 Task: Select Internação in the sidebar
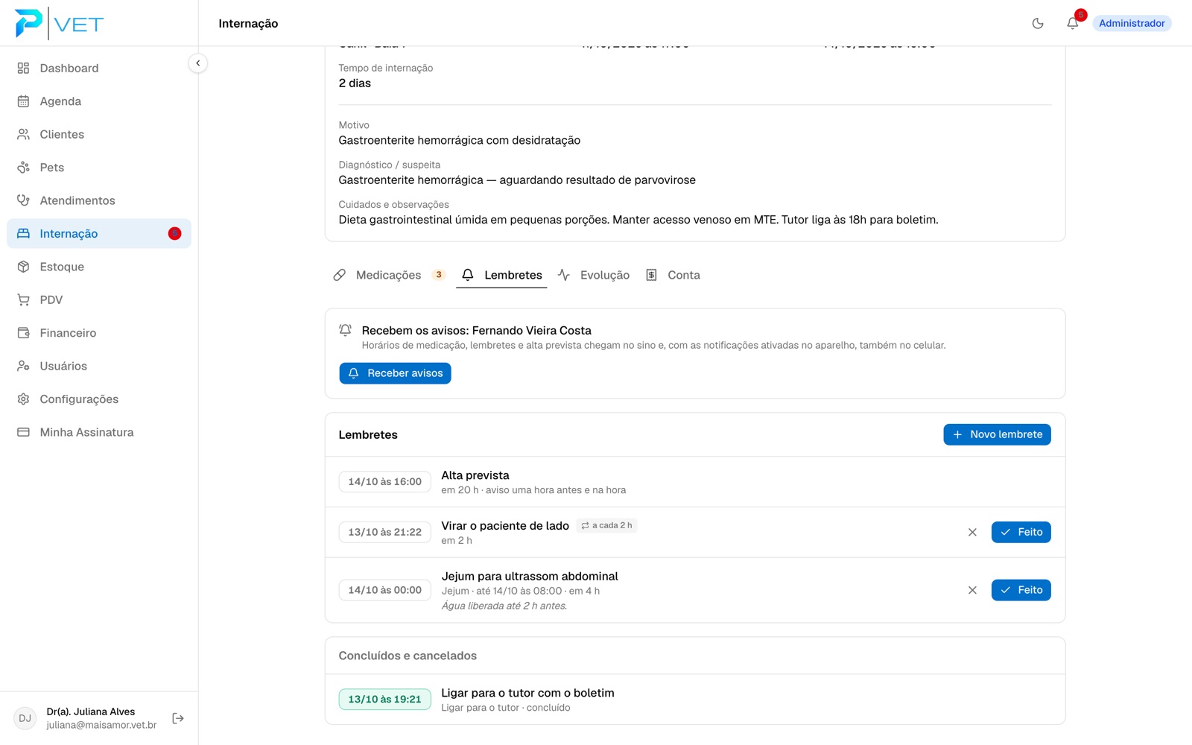(98, 233)
